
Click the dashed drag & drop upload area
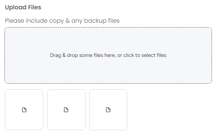click(108, 55)
